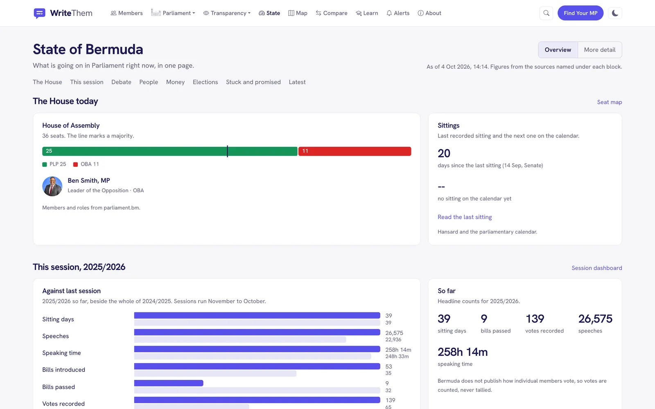Jump to Money section tab

(175, 82)
